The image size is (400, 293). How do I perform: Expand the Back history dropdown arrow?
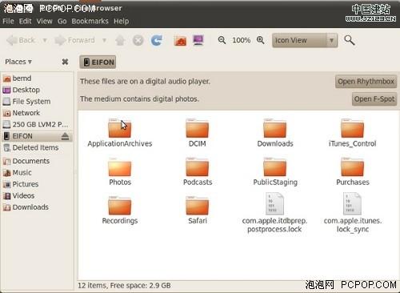(x=45, y=40)
